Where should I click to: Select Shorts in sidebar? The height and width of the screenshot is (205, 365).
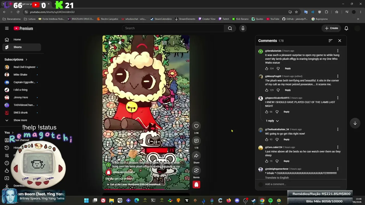(x=22, y=47)
